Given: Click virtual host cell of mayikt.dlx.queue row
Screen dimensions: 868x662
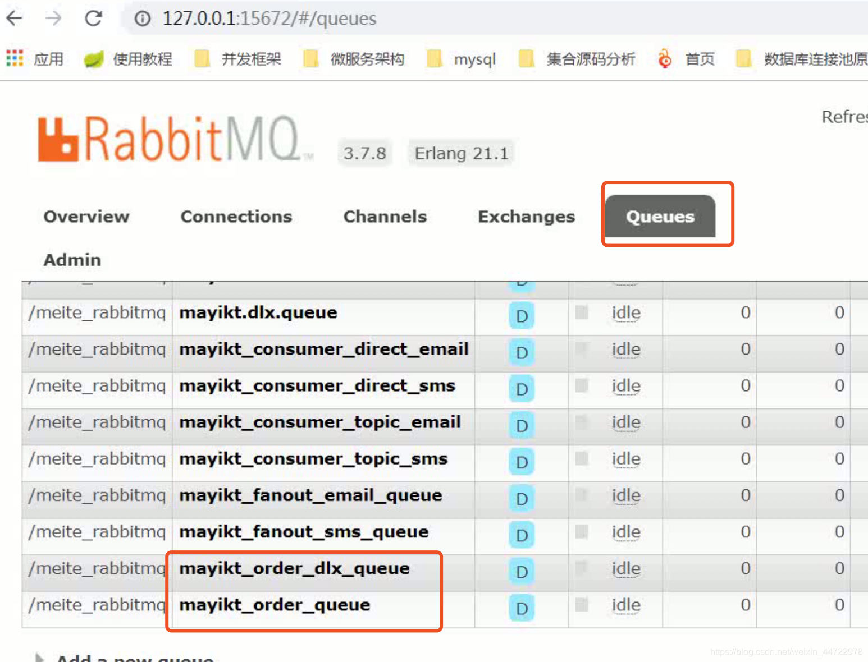Looking at the screenshot, I should [x=97, y=318].
